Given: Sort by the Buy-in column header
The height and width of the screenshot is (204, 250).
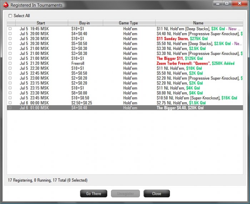Looking at the screenshot, I should click(85, 23).
